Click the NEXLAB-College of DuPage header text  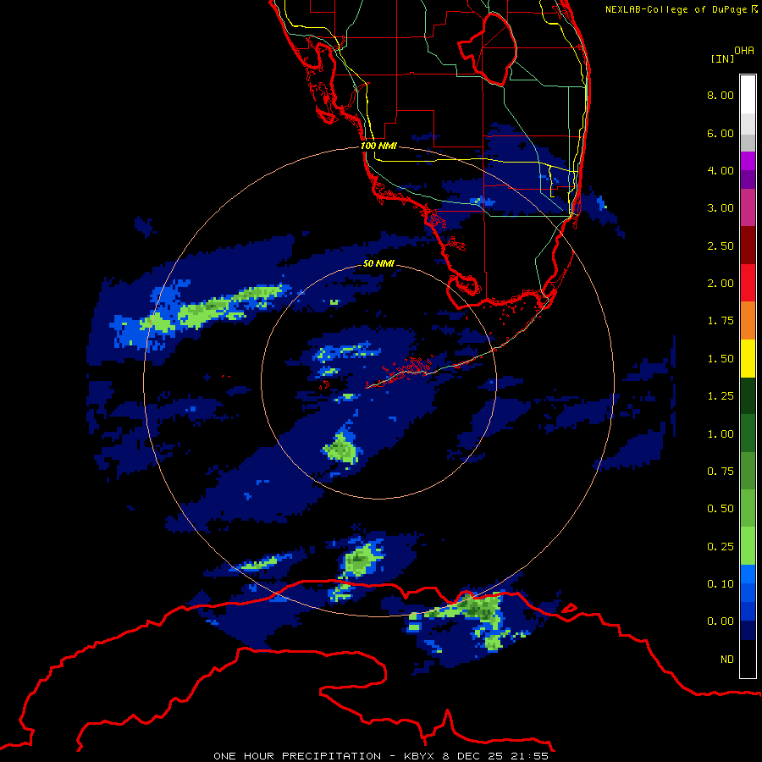682,9
